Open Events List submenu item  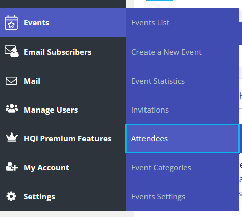click(x=150, y=23)
